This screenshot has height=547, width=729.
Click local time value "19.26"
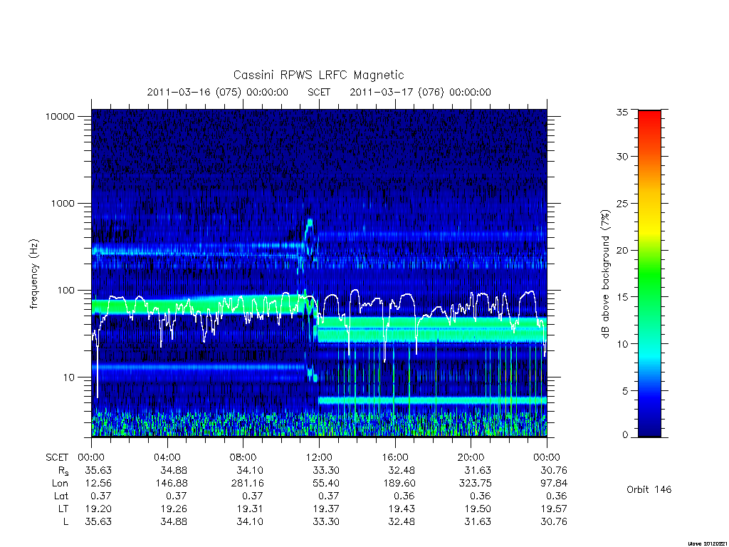click(174, 509)
